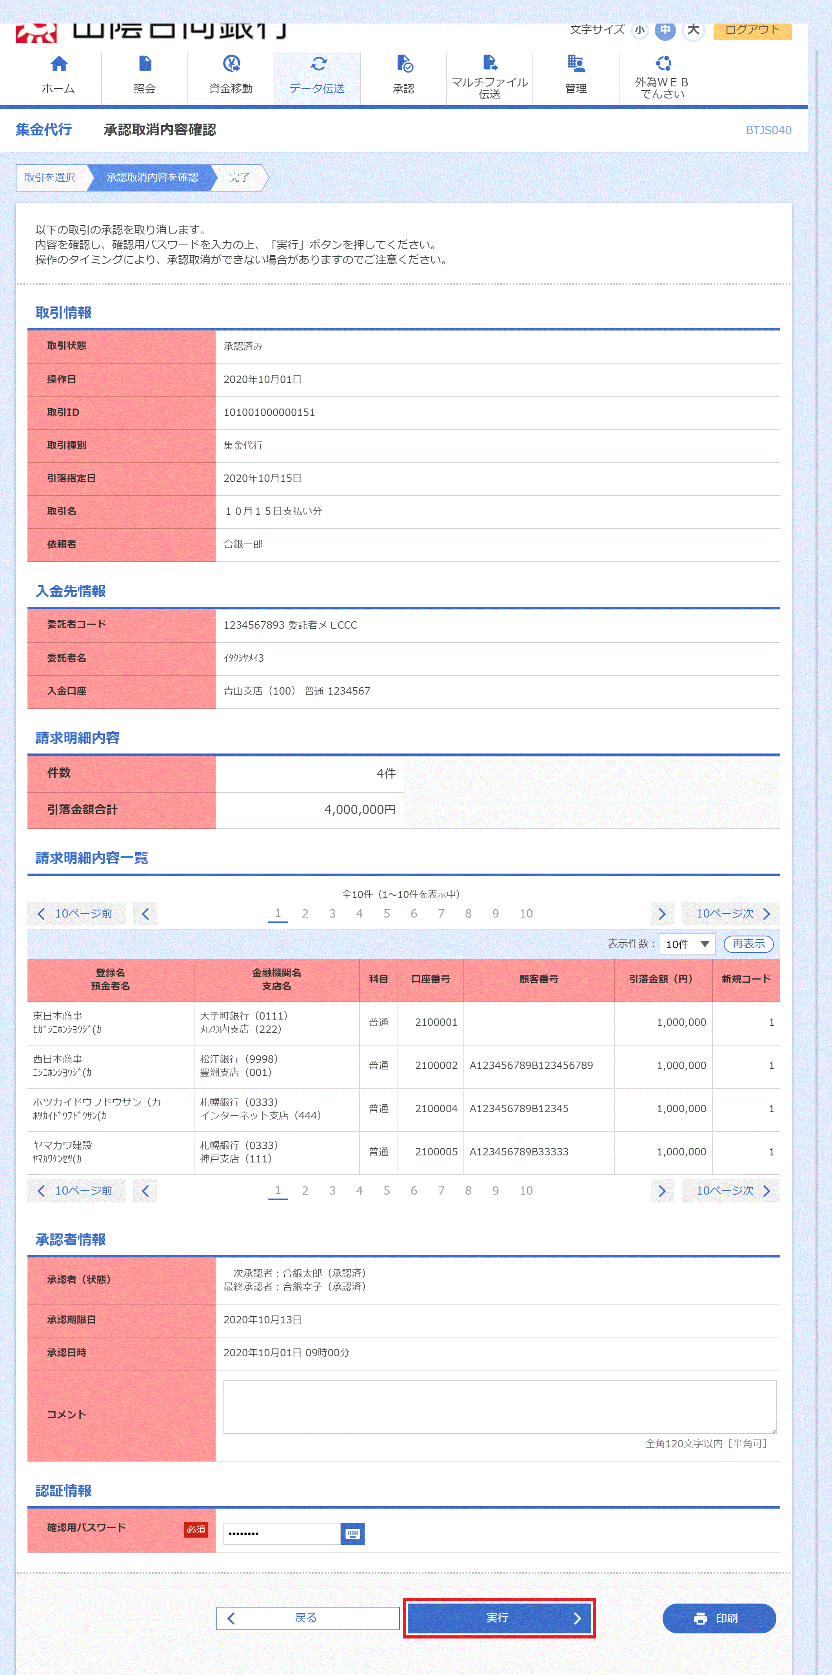Click the 松江銀行（9998） cell

(239, 1058)
